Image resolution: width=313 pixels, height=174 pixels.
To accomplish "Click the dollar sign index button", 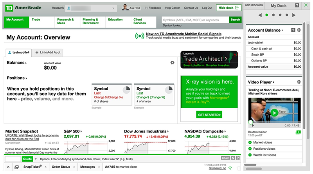I will [233, 158].
